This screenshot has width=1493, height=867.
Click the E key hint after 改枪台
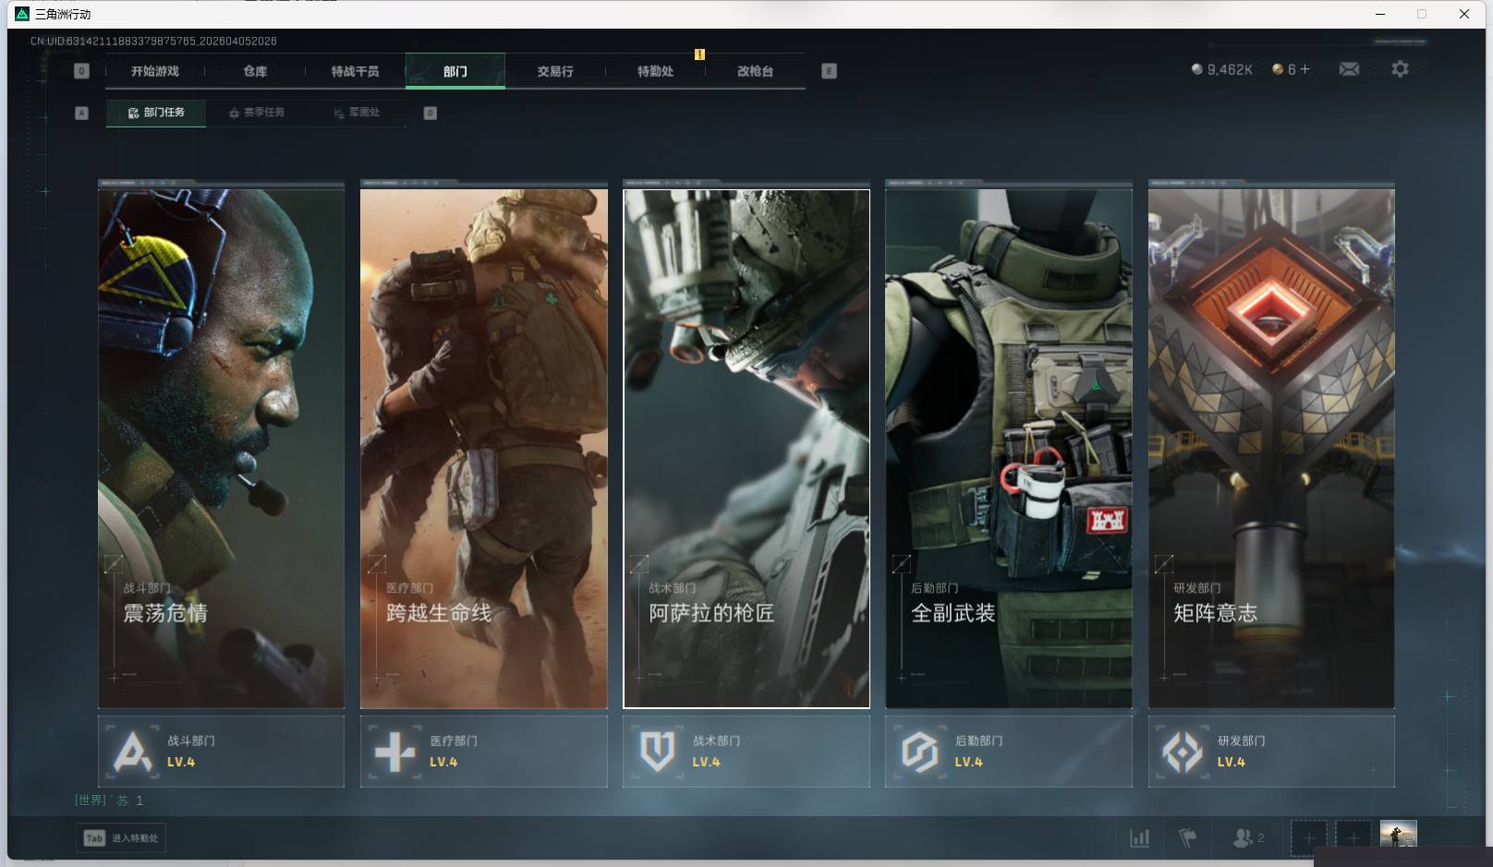tap(829, 71)
